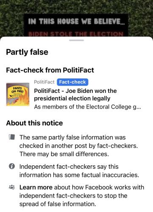Click the notice about same partly false information

point(78,146)
